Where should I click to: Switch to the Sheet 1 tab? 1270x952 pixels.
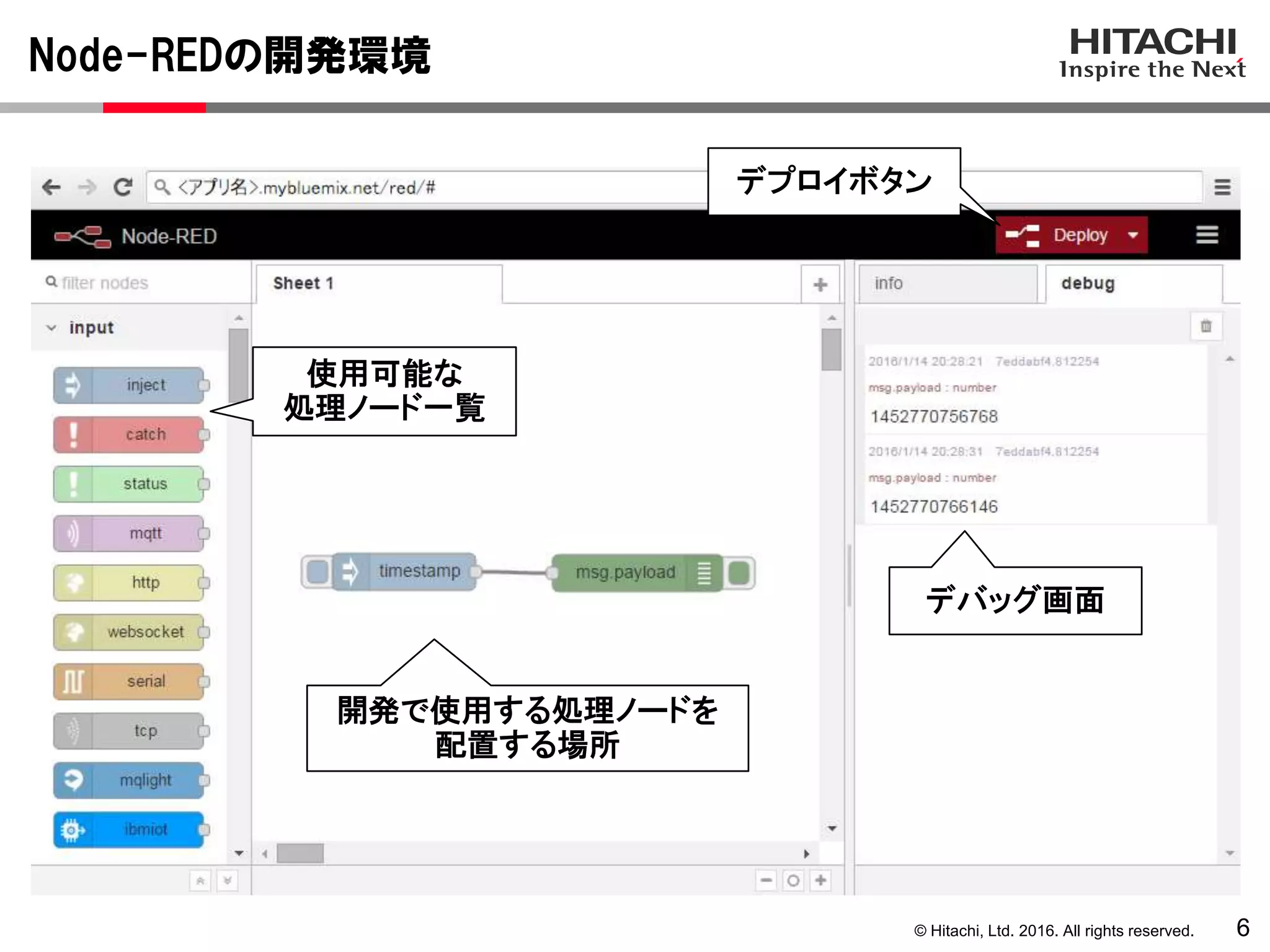(379, 284)
